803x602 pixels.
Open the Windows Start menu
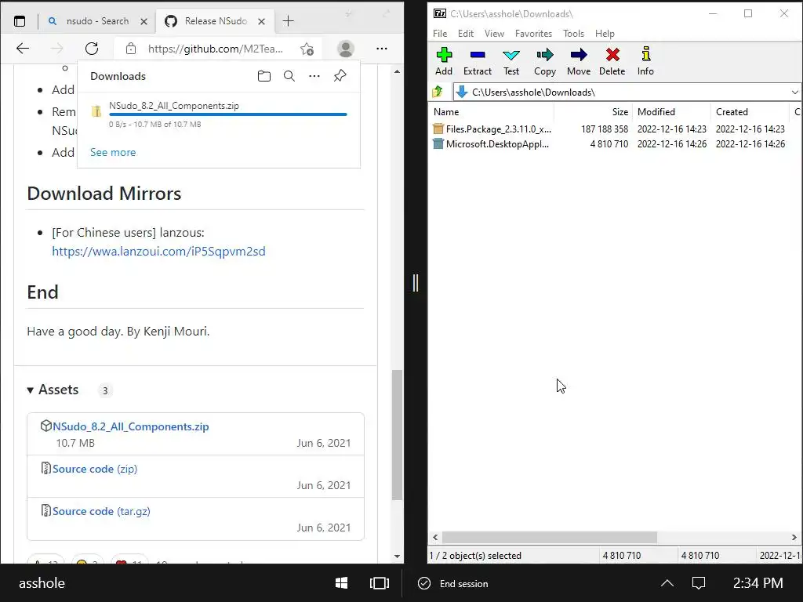341,583
